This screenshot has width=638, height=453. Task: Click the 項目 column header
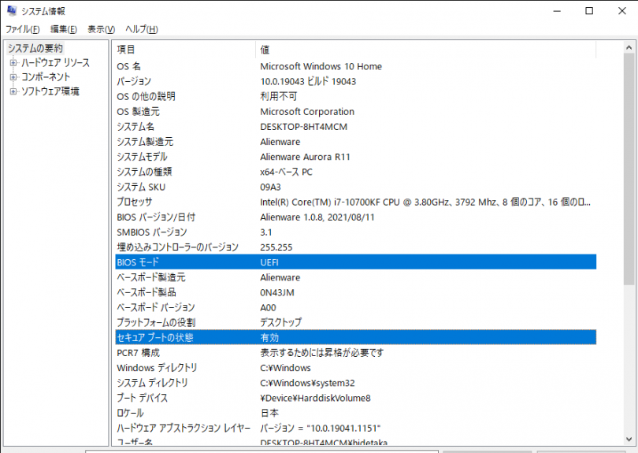tap(184, 50)
